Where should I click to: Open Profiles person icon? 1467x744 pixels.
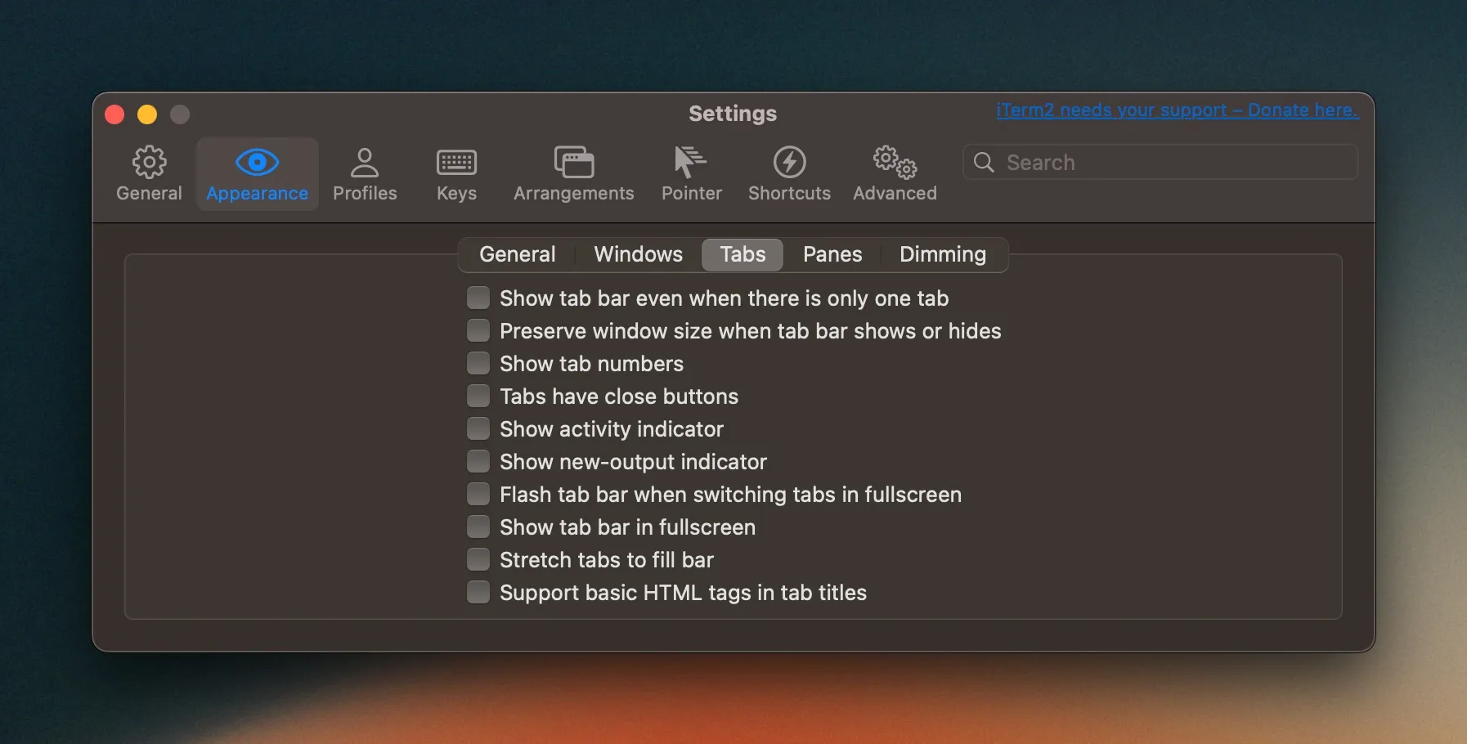365,163
